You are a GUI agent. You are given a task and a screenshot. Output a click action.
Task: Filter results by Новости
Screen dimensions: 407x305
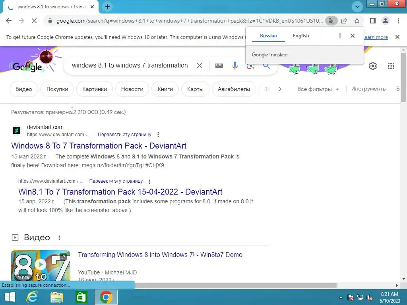(132, 89)
